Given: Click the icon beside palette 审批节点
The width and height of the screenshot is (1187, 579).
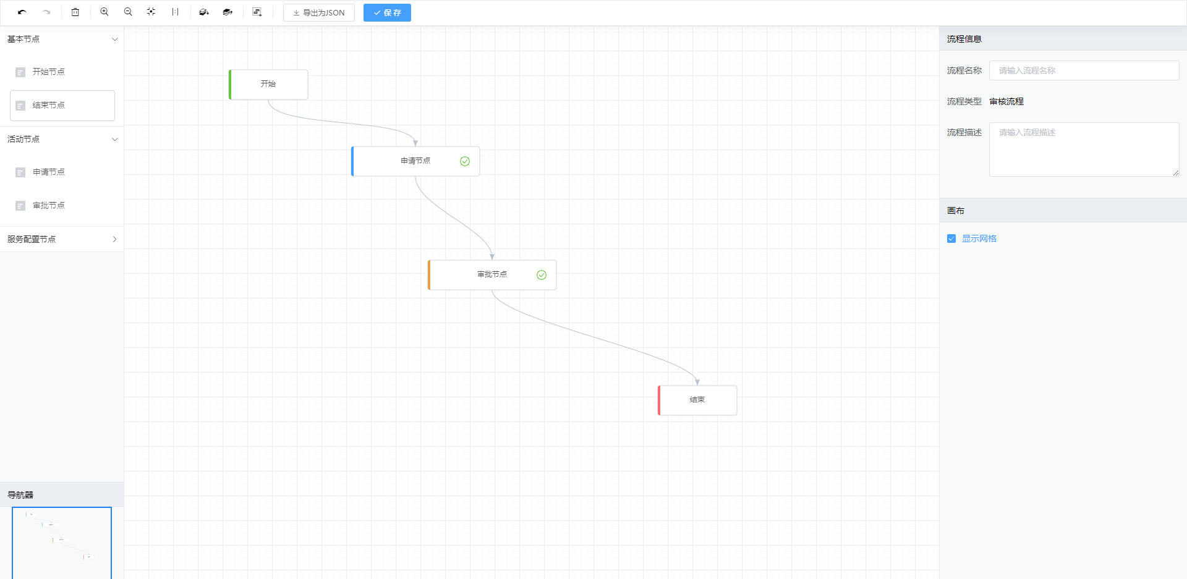Looking at the screenshot, I should tap(20, 206).
